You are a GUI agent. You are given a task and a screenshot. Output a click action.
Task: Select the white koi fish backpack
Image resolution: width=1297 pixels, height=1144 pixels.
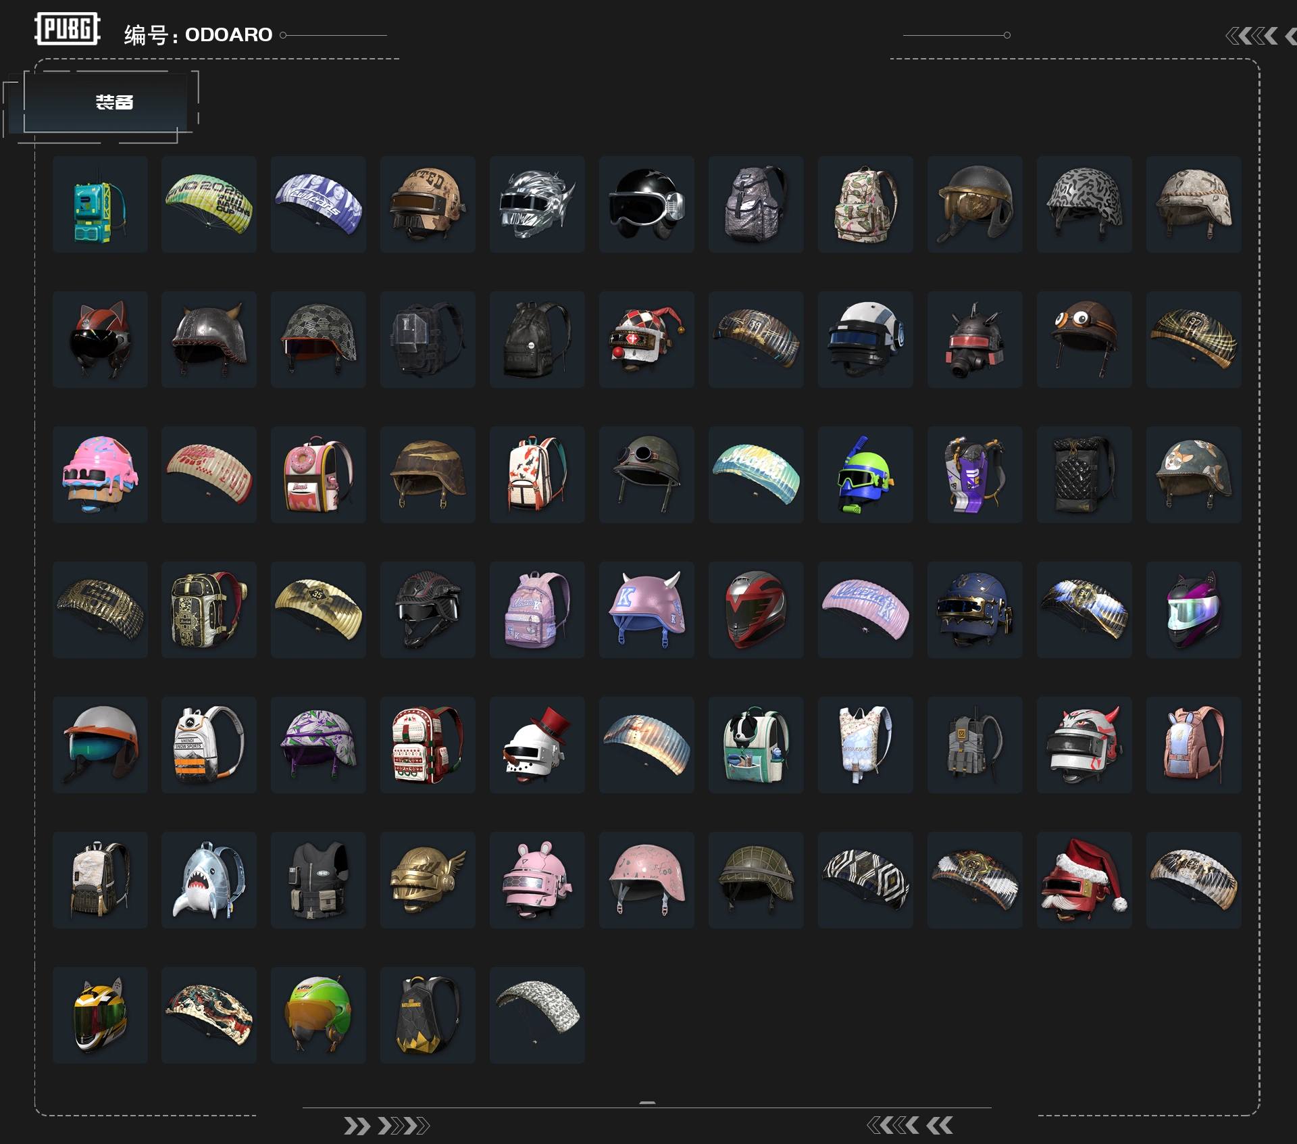(538, 474)
